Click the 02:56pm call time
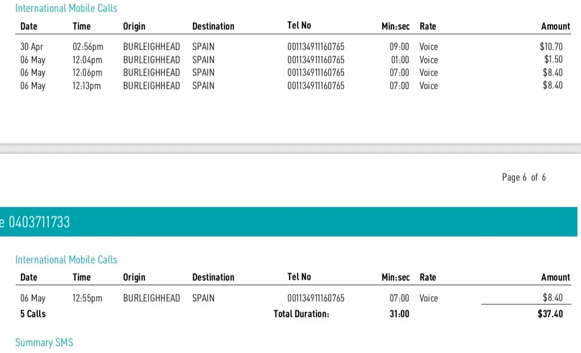This screenshot has width=581, height=353. (x=88, y=47)
